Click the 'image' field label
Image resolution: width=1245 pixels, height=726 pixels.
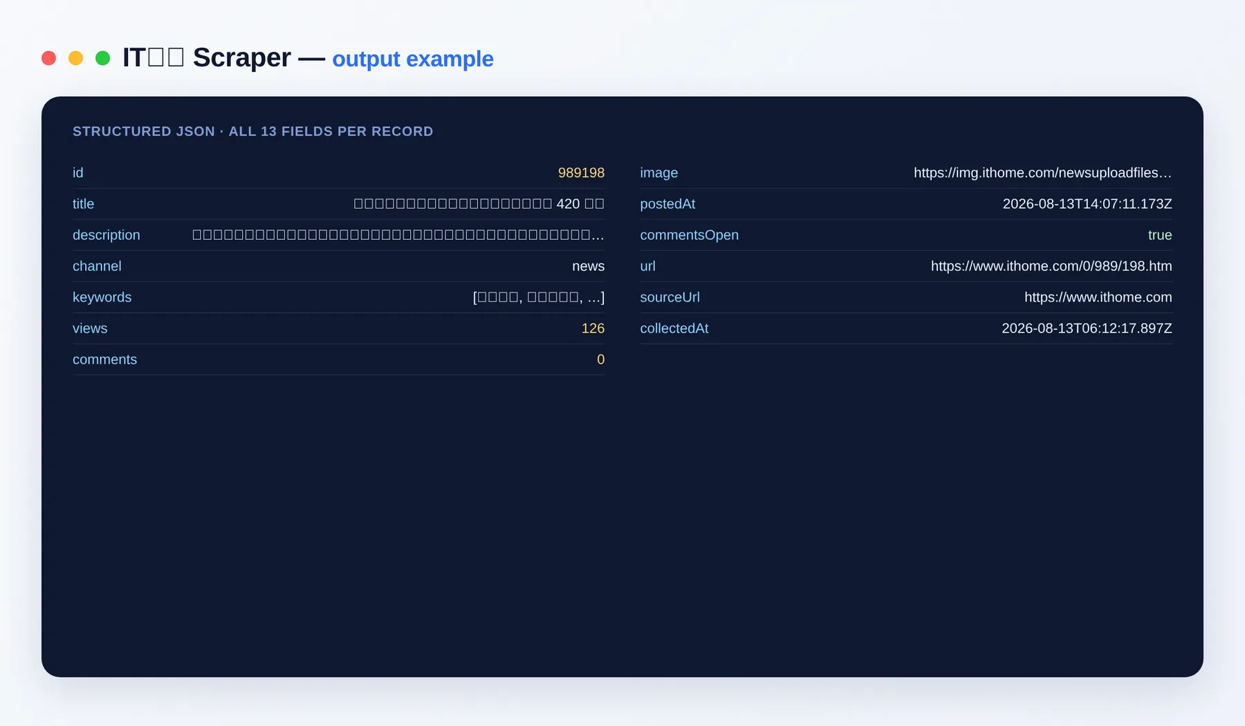658,173
